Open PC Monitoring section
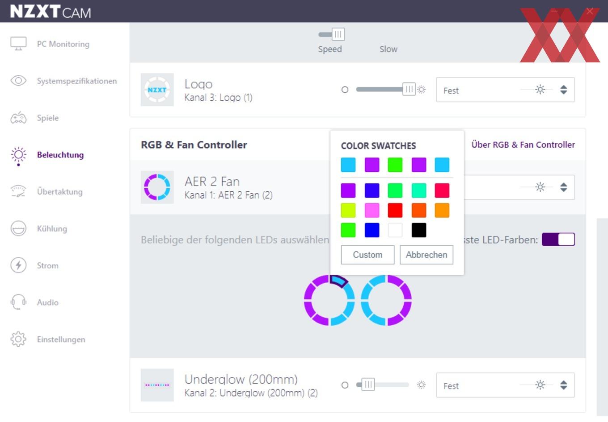 pos(63,44)
